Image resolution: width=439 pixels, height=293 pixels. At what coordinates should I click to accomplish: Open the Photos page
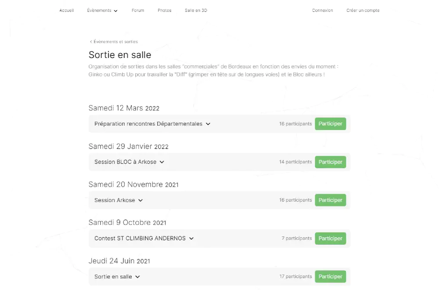(x=165, y=11)
